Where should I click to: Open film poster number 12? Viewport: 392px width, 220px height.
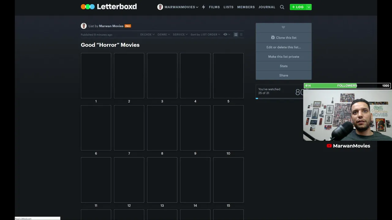(129, 180)
